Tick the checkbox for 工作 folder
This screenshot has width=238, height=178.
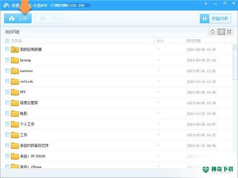pyautogui.click(x=7, y=134)
